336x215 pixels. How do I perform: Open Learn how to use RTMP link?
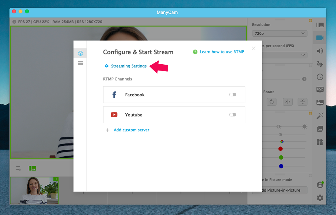click(222, 52)
